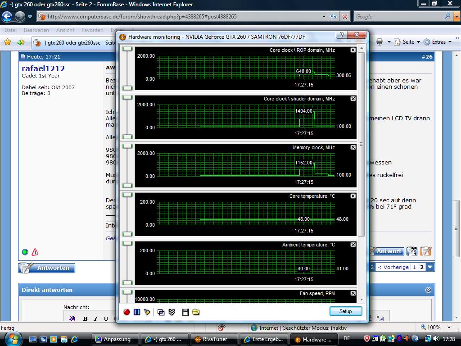Go back with Internet Explorer back arrow
Image resolution: width=461 pixels, height=346 pixels.
(7, 17)
